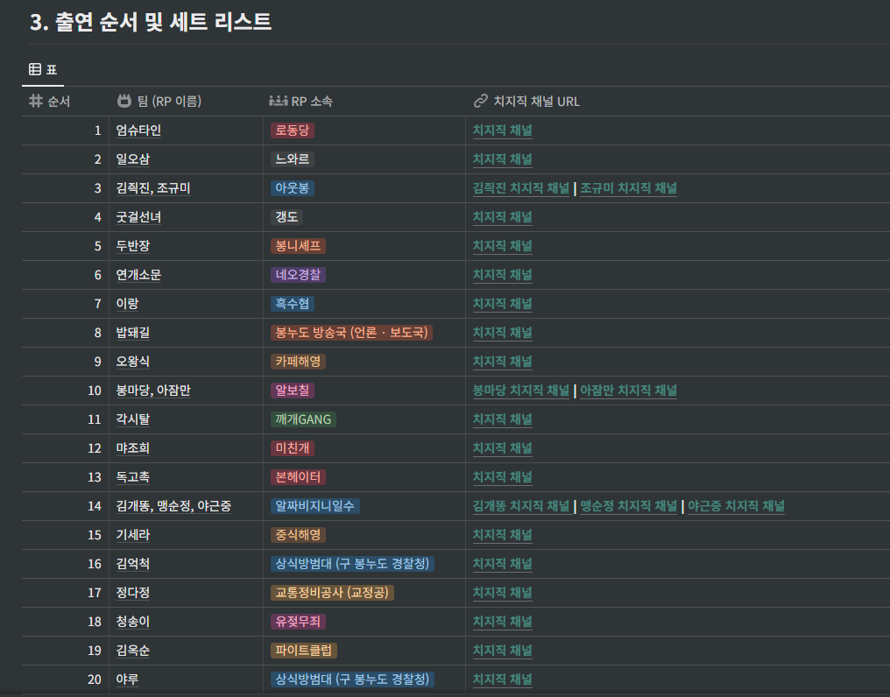Viewport: 890px width, 697px height.
Task: Open the 맹순정 치지직 채널 link
Action: pyautogui.click(x=628, y=506)
